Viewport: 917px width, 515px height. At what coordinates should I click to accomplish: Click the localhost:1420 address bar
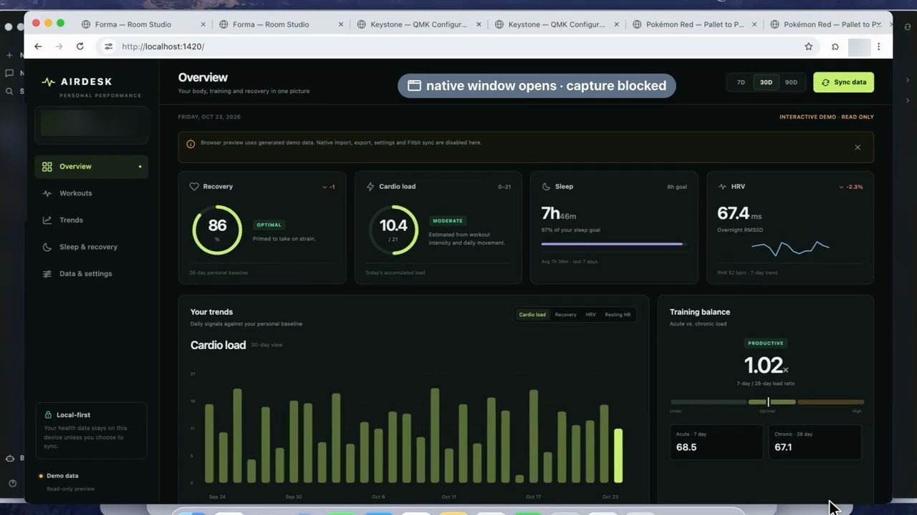pyautogui.click(x=458, y=46)
